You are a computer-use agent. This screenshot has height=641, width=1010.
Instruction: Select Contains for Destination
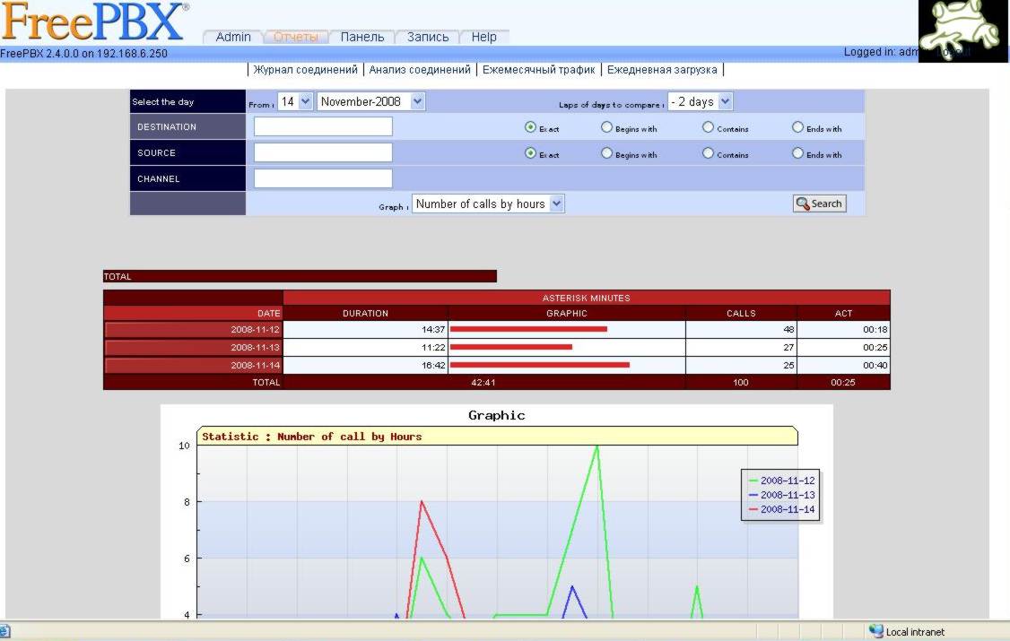pyautogui.click(x=708, y=126)
